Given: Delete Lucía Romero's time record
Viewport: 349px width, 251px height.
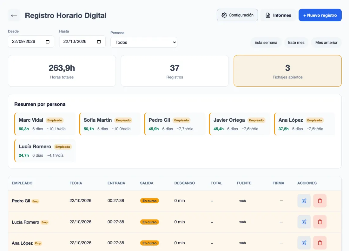Looking at the screenshot, I should click(x=319, y=222).
